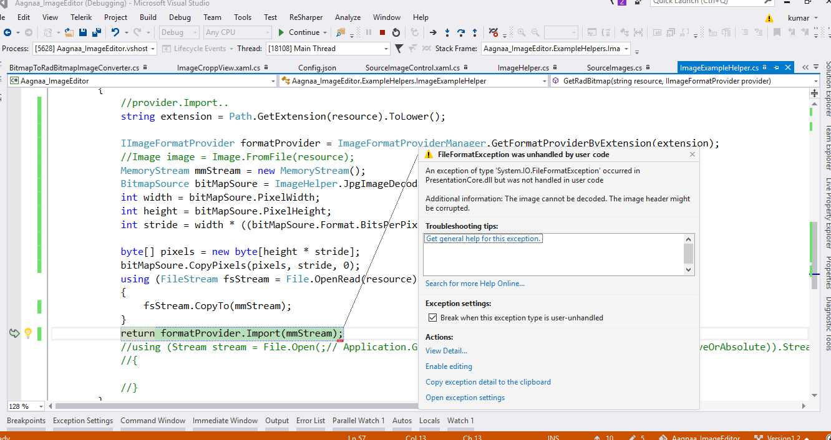Click the lightbulb quick actions icon

28,333
